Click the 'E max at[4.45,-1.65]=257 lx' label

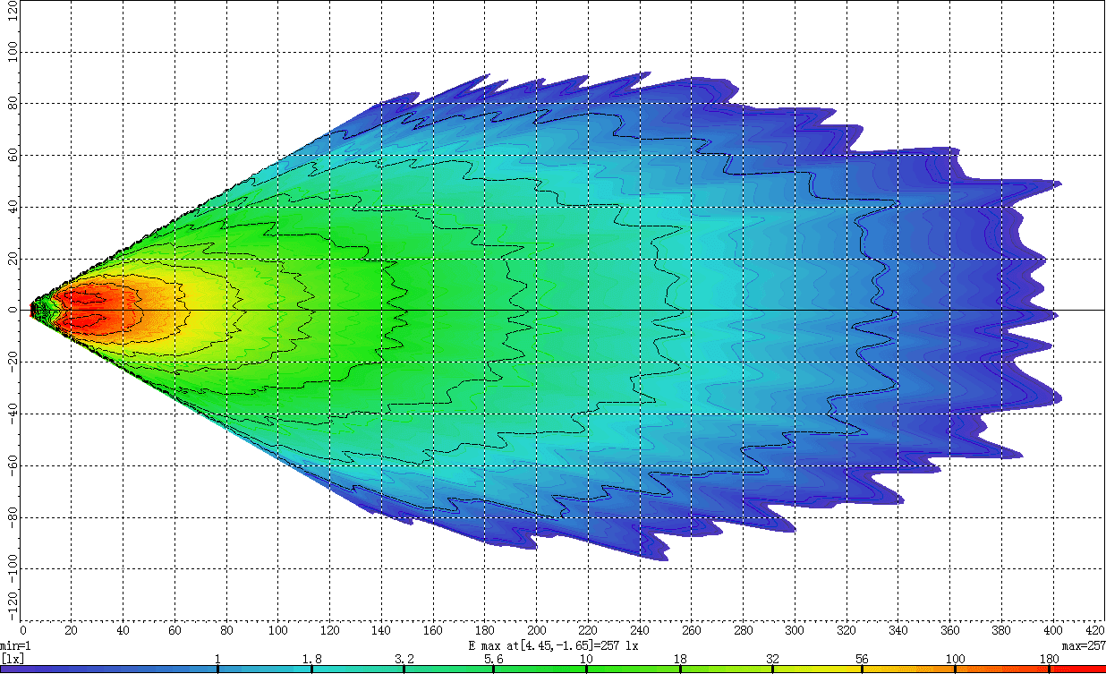click(x=553, y=645)
